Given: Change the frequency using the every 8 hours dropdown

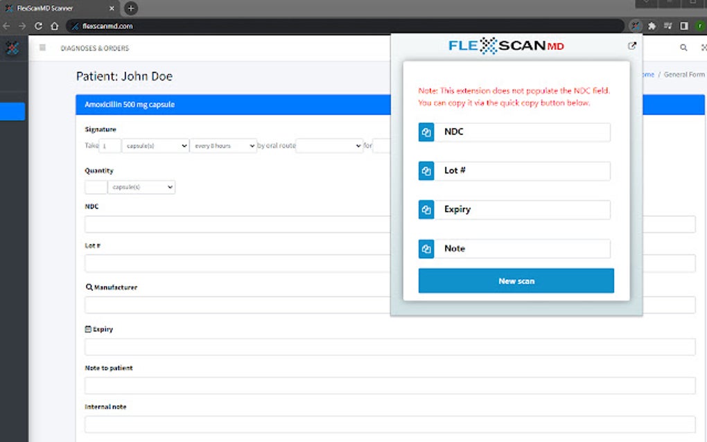Looking at the screenshot, I should [223, 146].
